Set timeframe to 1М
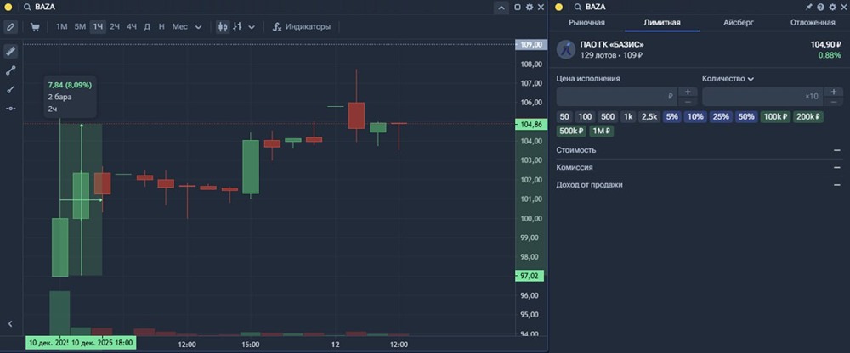 click(x=62, y=26)
